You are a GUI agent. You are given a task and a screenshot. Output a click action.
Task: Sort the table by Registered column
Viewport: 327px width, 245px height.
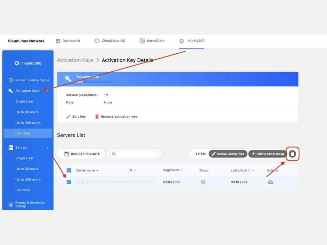point(173,170)
